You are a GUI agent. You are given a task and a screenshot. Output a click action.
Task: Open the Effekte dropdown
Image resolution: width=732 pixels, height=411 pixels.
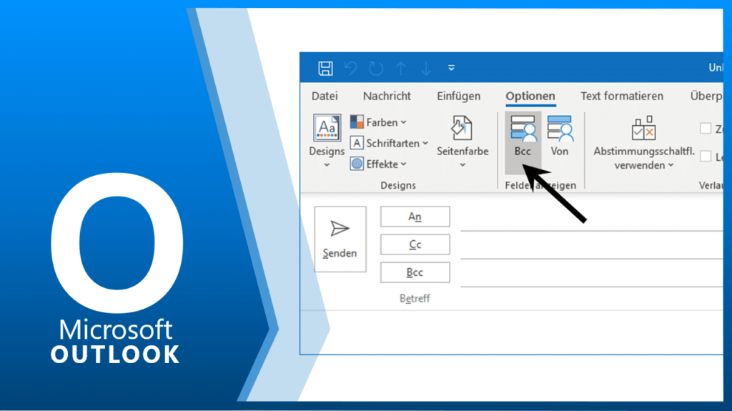[x=378, y=164]
